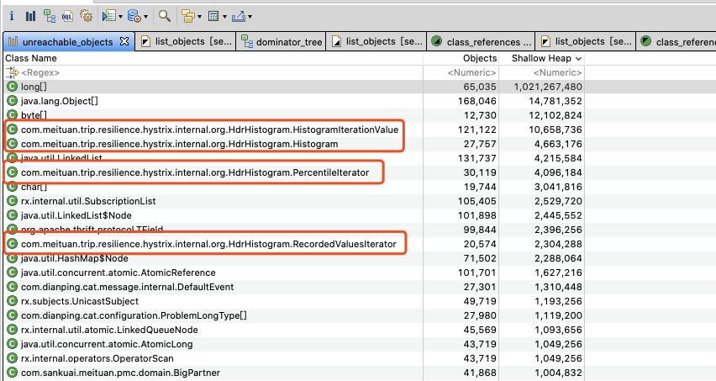This screenshot has width=716, height=381.
Task: Expand the calculate retained size dropdown arrow
Action: click(x=224, y=17)
